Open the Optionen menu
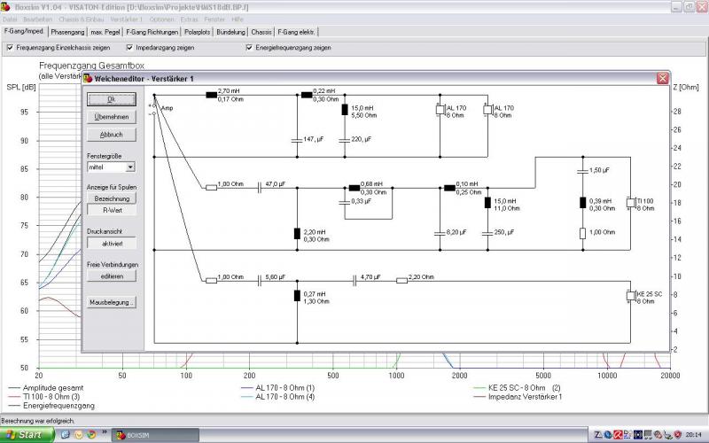The height and width of the screenshot is (443, 709). pyautogui.click(x=161, y=19)
